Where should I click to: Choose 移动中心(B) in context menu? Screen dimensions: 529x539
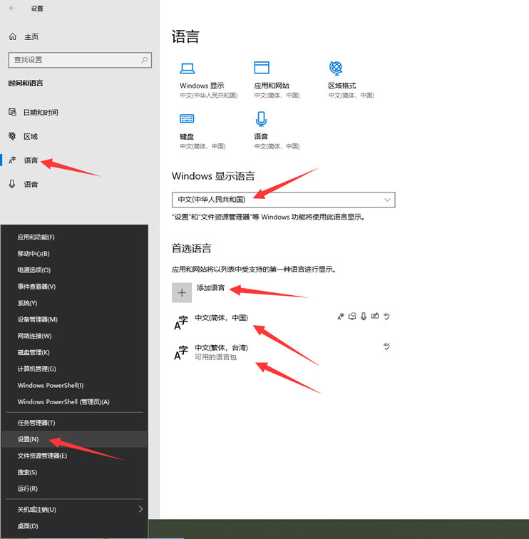point(34,254)
